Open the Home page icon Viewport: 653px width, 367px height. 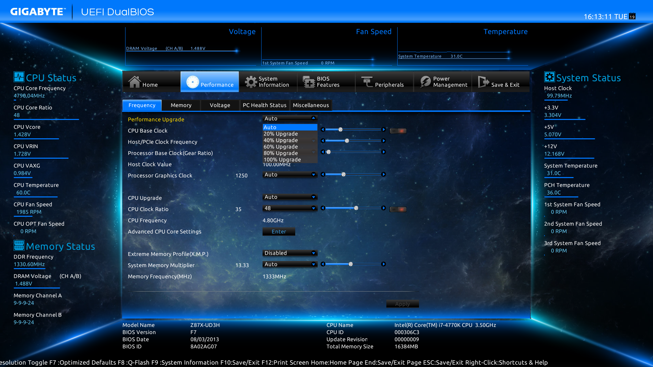[134, 82]
